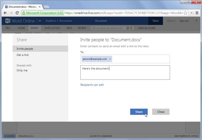Image resolution: width=202 pixels, height=140 pixels.
Task: Click the Chris M account name
Action: pos(171,21)
